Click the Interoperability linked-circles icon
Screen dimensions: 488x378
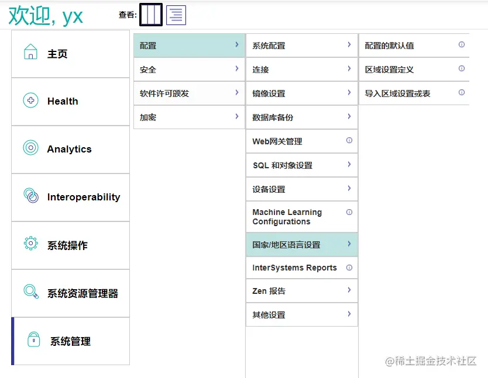click(x=30, y=195)
